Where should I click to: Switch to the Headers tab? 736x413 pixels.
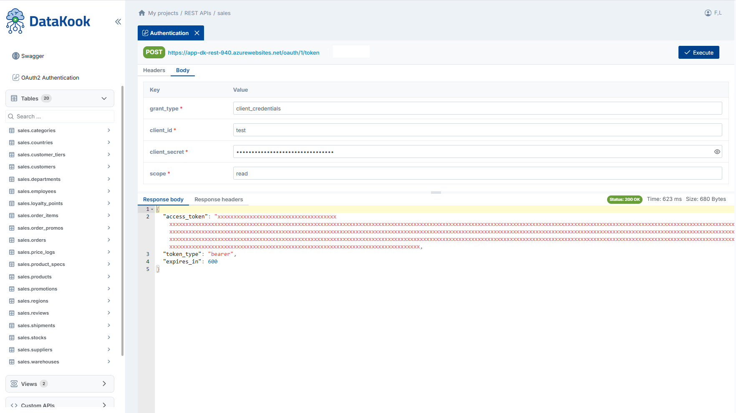click(x=154, y=70)
